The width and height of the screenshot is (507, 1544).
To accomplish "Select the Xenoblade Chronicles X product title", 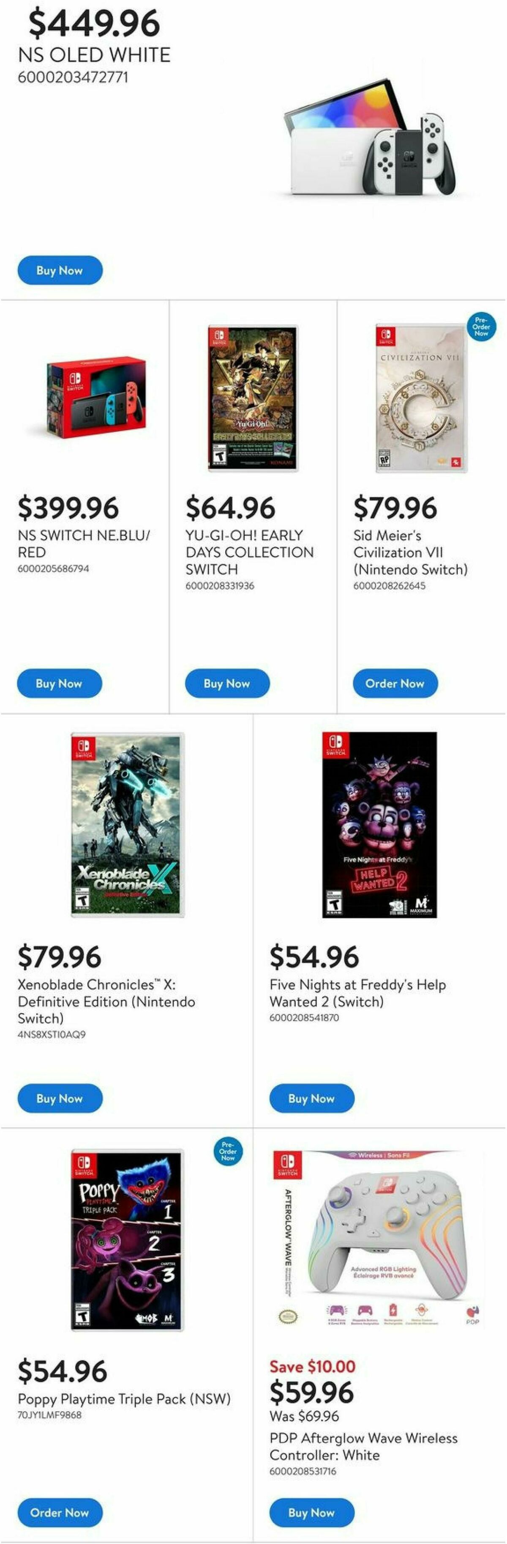I will pos(105,1002).
